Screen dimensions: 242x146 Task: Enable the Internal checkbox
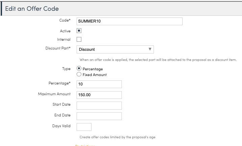[79, 39]
